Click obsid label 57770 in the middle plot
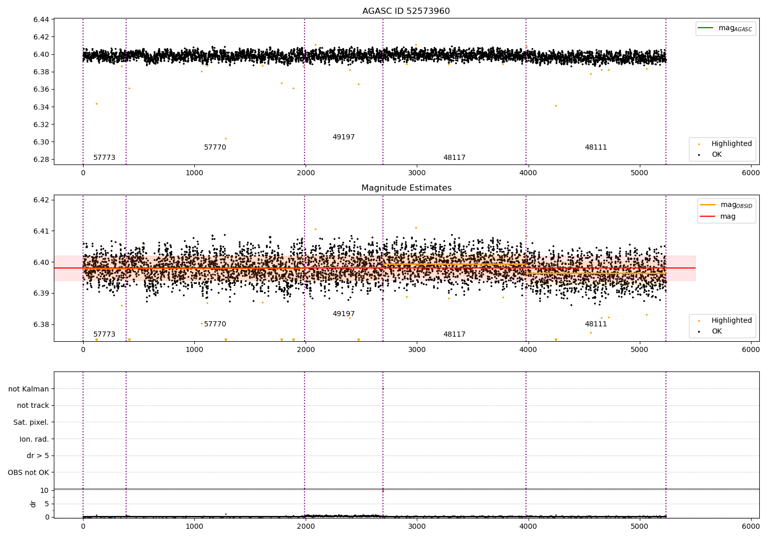The width and height of the screenshot is (769, 538). tap(215, 324)
